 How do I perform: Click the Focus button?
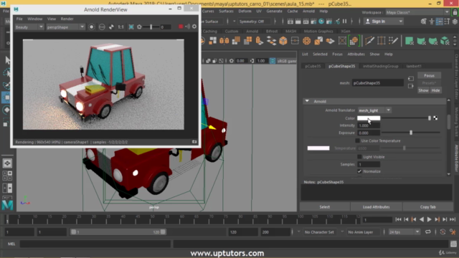[429, 75]
